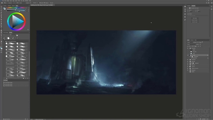Viewport: 213px width, 120px height.
Task: Open the Learn lightbulb panel icon
Action: 212,6
